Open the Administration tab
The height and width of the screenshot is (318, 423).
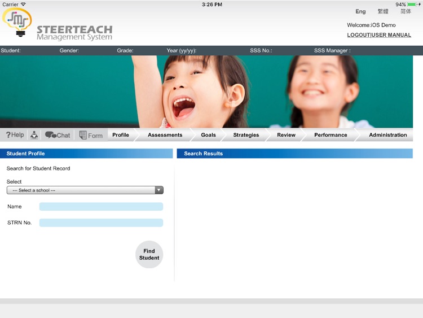pos(387,135)
